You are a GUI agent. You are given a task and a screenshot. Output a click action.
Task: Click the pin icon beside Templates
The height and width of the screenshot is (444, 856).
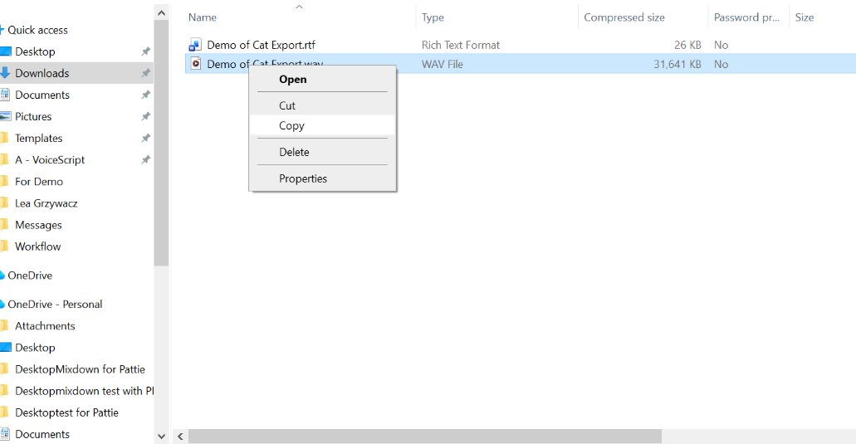click(145, 138)
